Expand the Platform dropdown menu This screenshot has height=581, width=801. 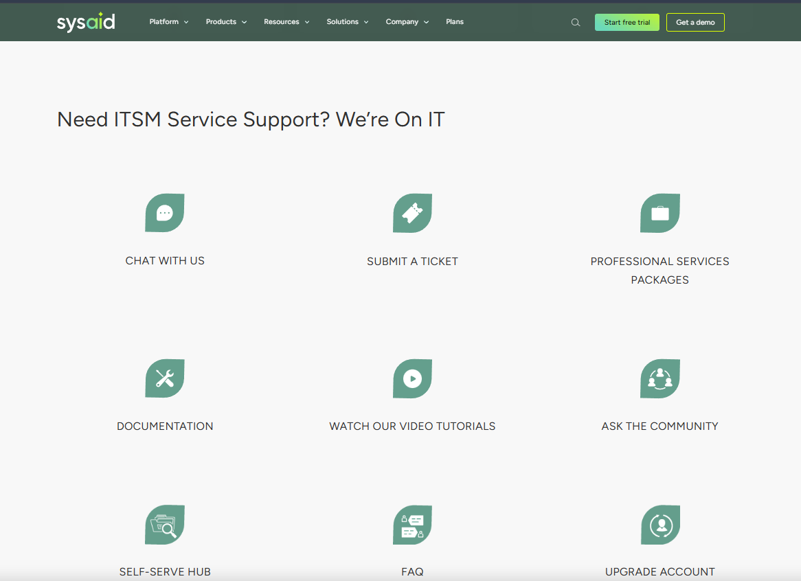coord(169,22)
